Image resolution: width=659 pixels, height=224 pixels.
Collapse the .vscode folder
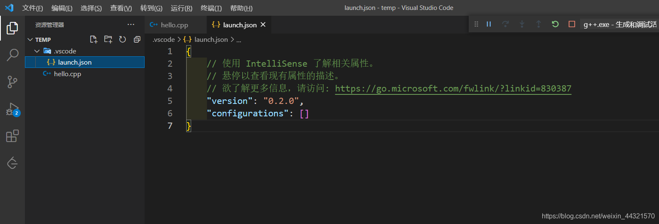pyautogui.click(x=37, y=51)
